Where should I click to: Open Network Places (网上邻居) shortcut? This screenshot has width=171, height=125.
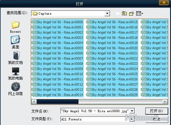tap(15, 89)
